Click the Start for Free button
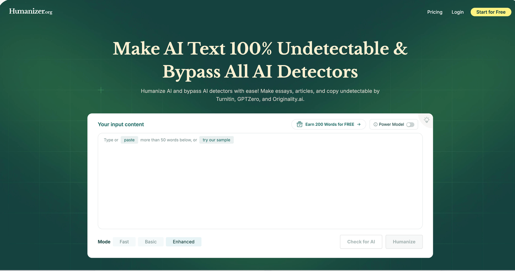515x271 pixels. pos(491,12)
